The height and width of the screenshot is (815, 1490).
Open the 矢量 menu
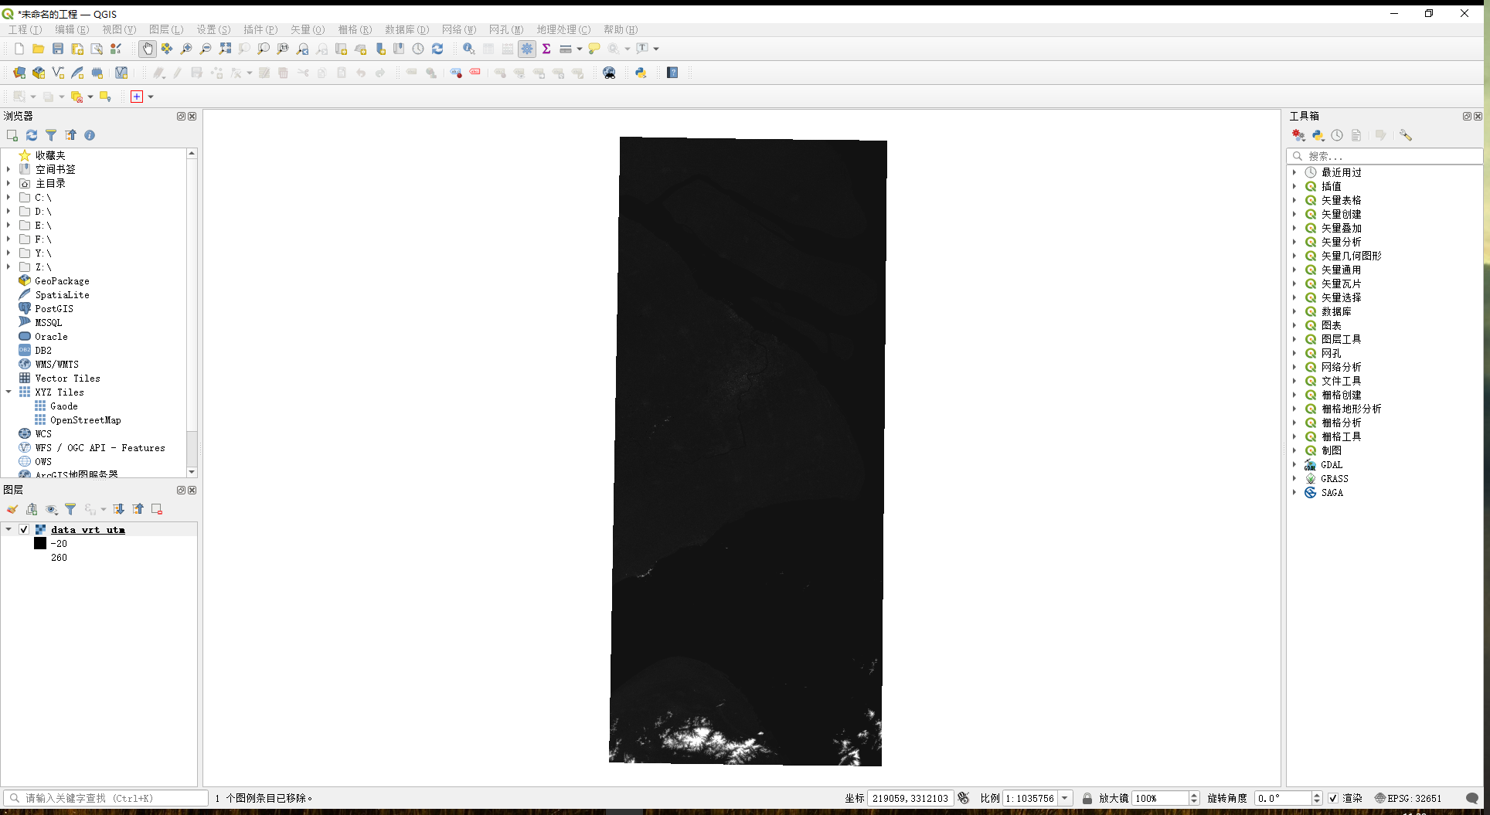(308, 29)
